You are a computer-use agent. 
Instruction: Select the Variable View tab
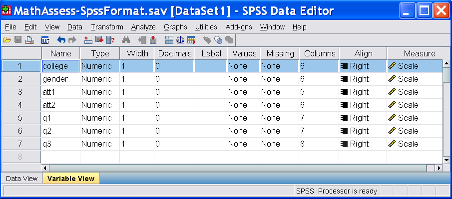tap(71, 179)
